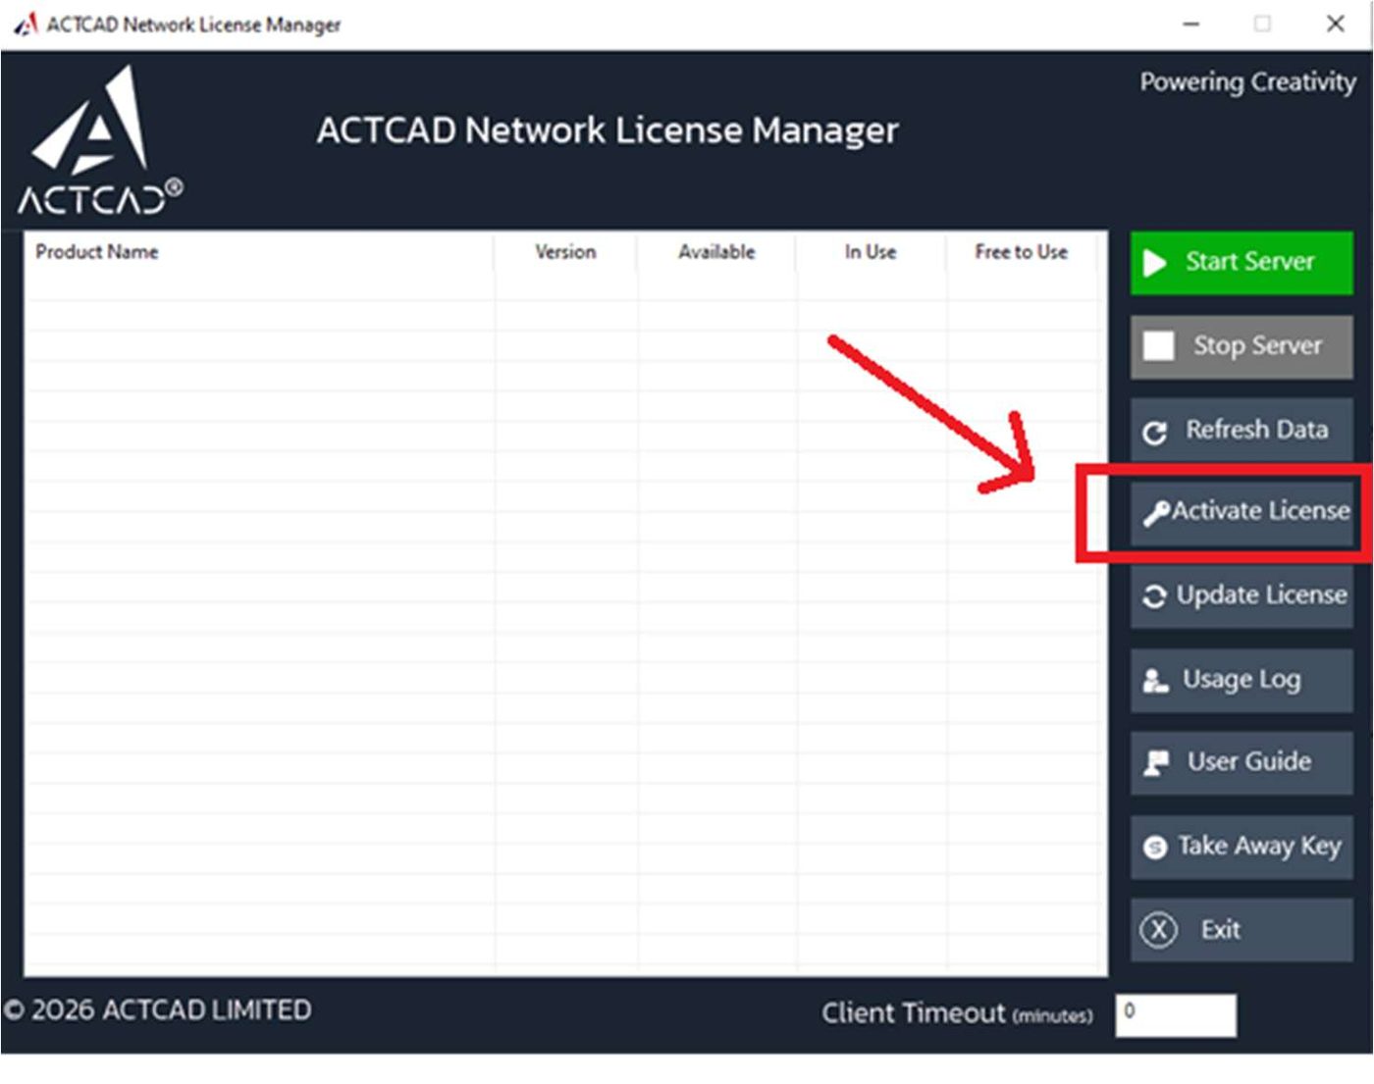This screenshot has height=1084, width=1374.
Task: Open the Usage Log
Action: 1242,680
